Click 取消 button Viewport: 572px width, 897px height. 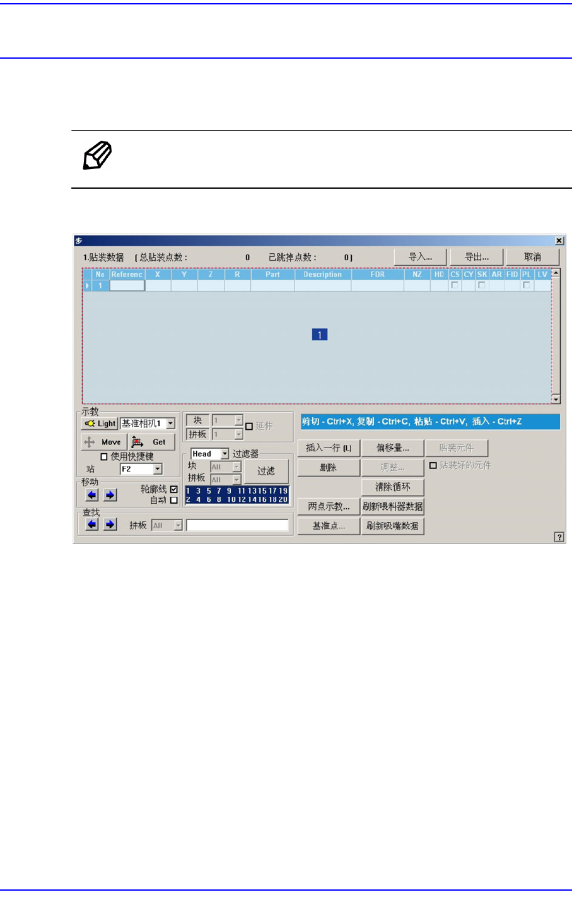click(x=532, y=257)
